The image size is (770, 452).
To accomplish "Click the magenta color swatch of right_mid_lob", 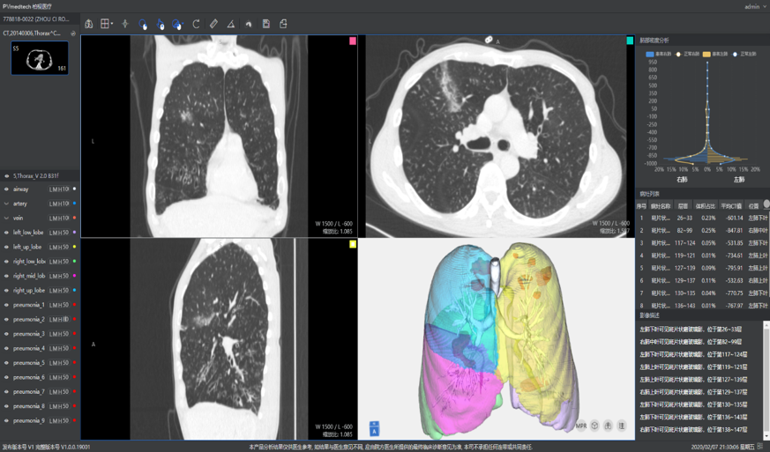I will pos(75,276).
